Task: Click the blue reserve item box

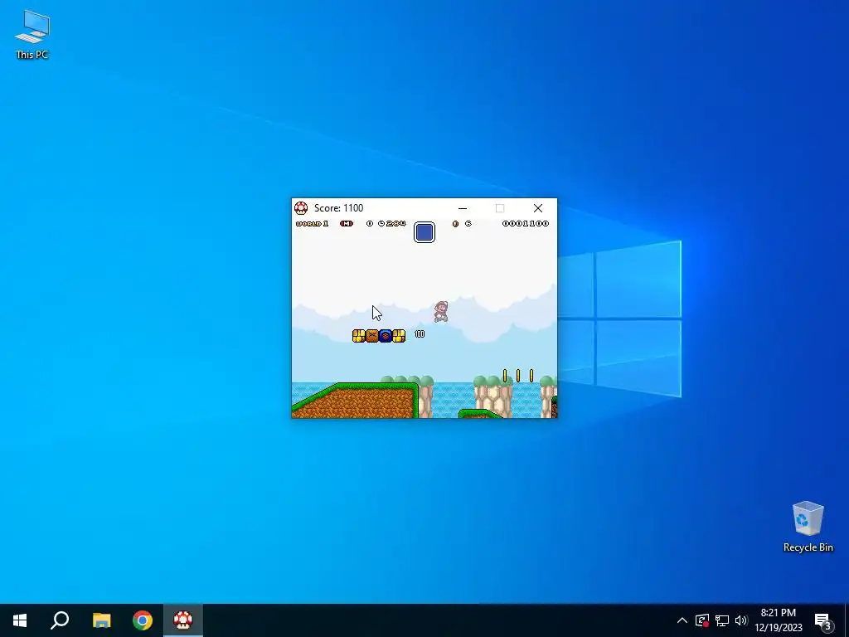Action: click(424, 232)
